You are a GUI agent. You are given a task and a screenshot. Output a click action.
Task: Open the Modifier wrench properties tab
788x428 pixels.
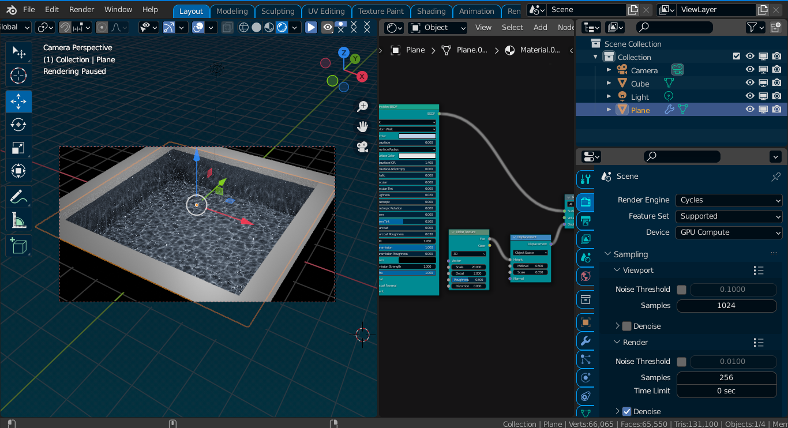point(586,340)
